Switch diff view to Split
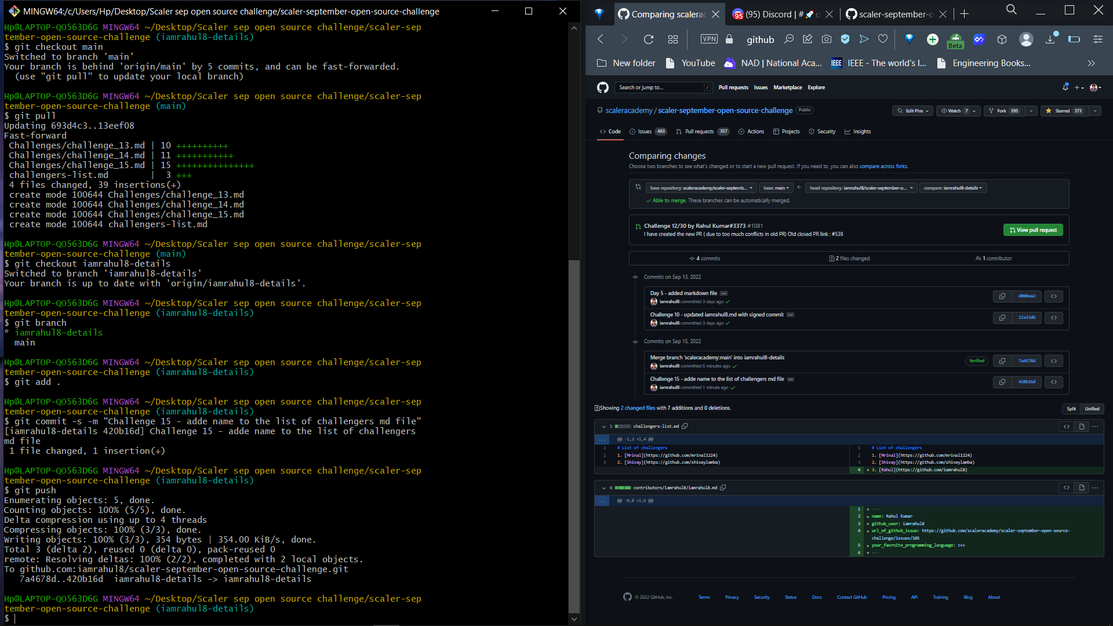Viewport: 1113px width, 626px height. point(1071,409)
